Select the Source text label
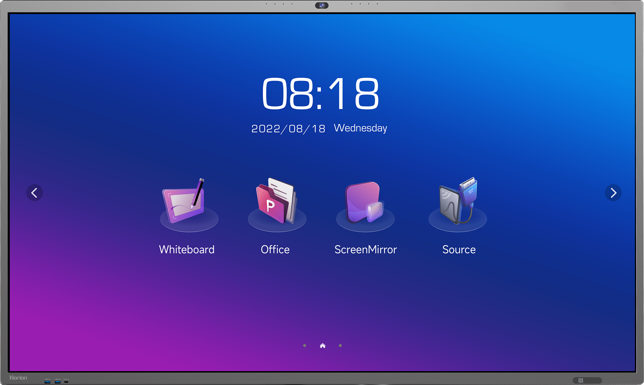The width and height of the screenshot is (644, 385). click(x=459, y=249)
